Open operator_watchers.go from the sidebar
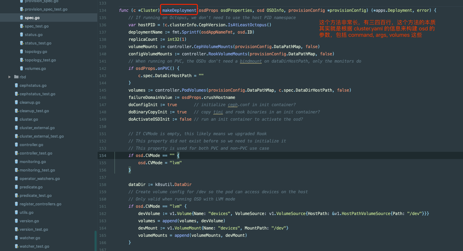463x251 pixels. (39, 179)
